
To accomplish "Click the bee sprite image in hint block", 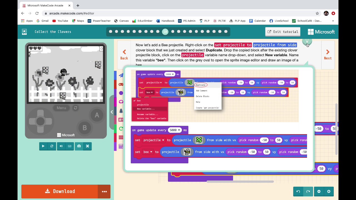I will pos(187,152).
